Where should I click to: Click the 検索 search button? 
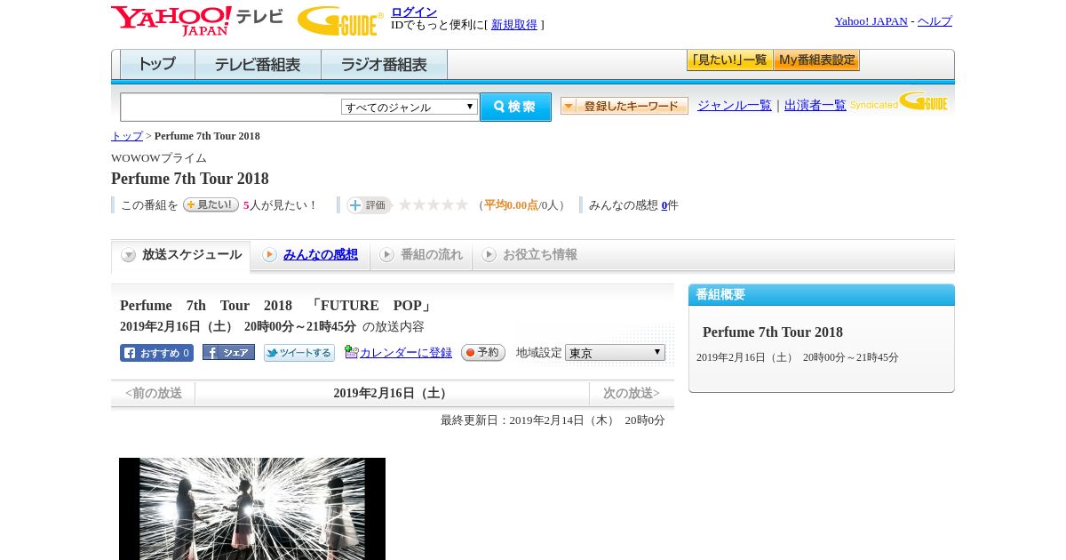click(x=515, y=107)
